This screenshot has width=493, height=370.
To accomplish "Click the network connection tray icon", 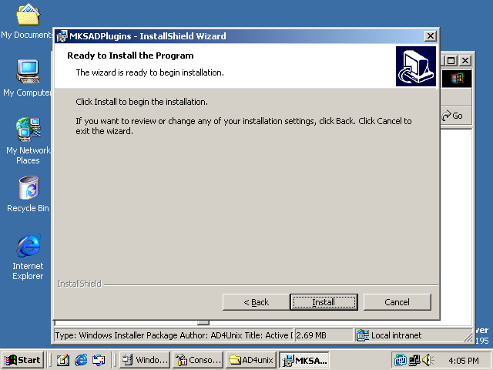I will (x=414, y=360).
